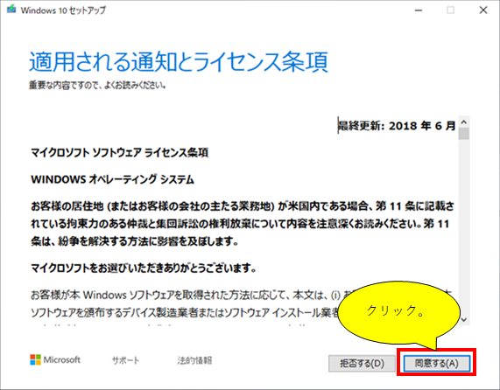The height and width of the screenshot is (390, 500).
Task: Click the マイクロソフト ソフトウェア ライセンス条項 title line
Action: point(120,153)
